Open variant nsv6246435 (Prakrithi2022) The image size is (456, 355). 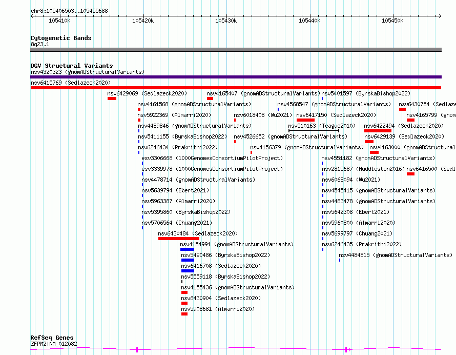pyautogui.click(x=362, y=244)
